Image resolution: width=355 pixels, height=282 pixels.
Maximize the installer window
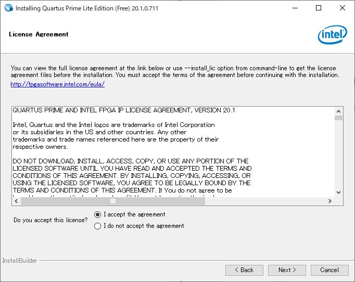coord(318,8)
